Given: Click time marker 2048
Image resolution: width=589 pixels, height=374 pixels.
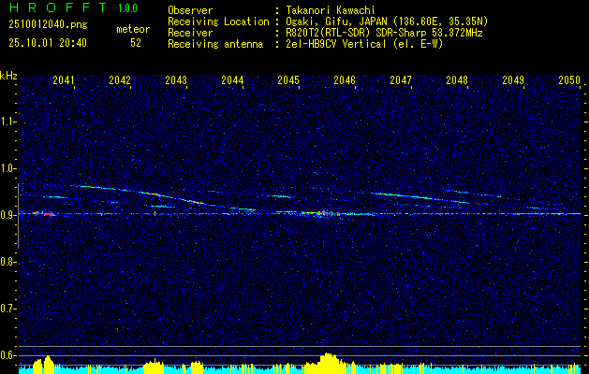Looking at the screenshot, I should tap(457, 80).
